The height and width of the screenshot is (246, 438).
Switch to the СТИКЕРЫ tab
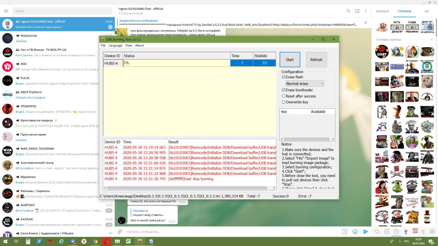(404, 11)
